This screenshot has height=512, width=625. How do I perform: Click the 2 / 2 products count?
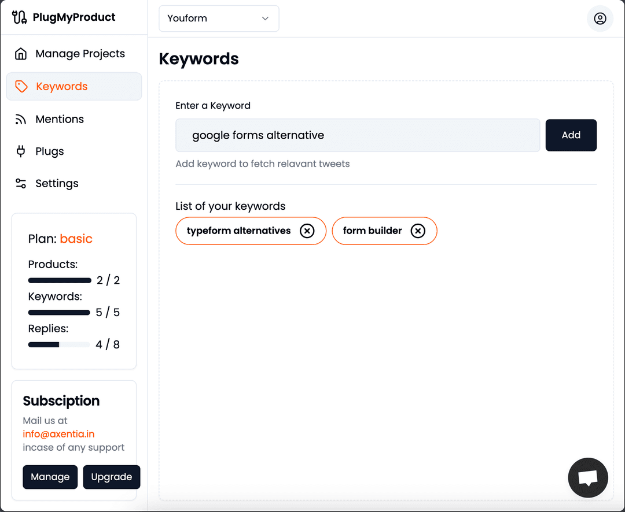pyautogui.click(x=108, y=280)
